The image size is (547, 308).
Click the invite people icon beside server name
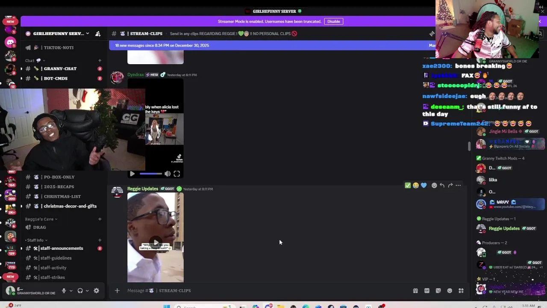[x=98, y=33]
